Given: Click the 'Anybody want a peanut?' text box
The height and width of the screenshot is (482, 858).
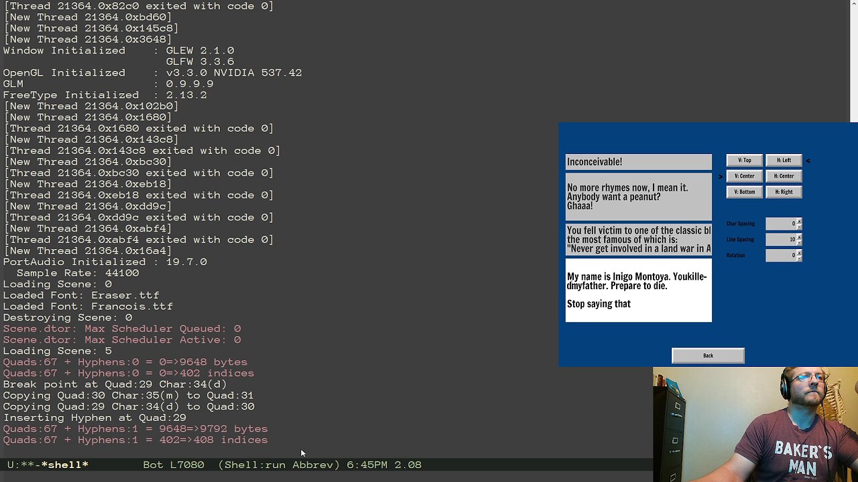Looking at the screenshot, I should tap(639, 197).
